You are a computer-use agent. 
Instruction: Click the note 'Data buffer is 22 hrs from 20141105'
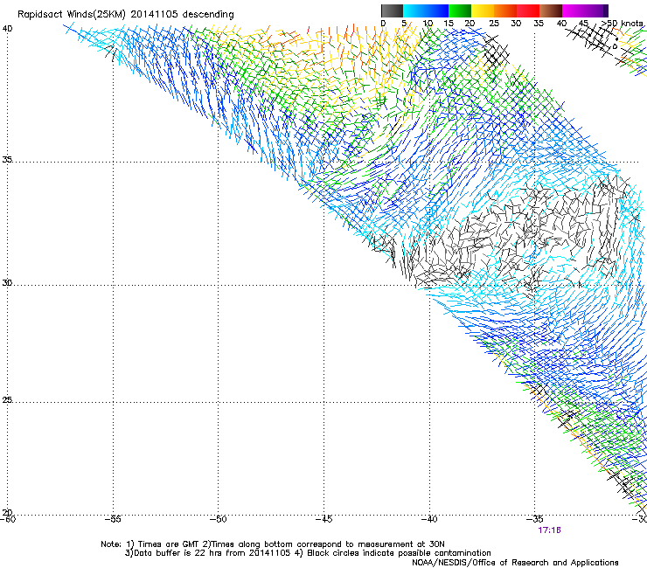pos(212,553)
